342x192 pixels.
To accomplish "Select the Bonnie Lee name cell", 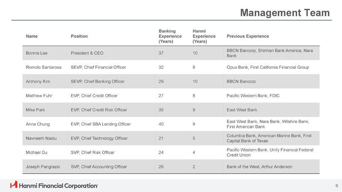I will point(36,53).
